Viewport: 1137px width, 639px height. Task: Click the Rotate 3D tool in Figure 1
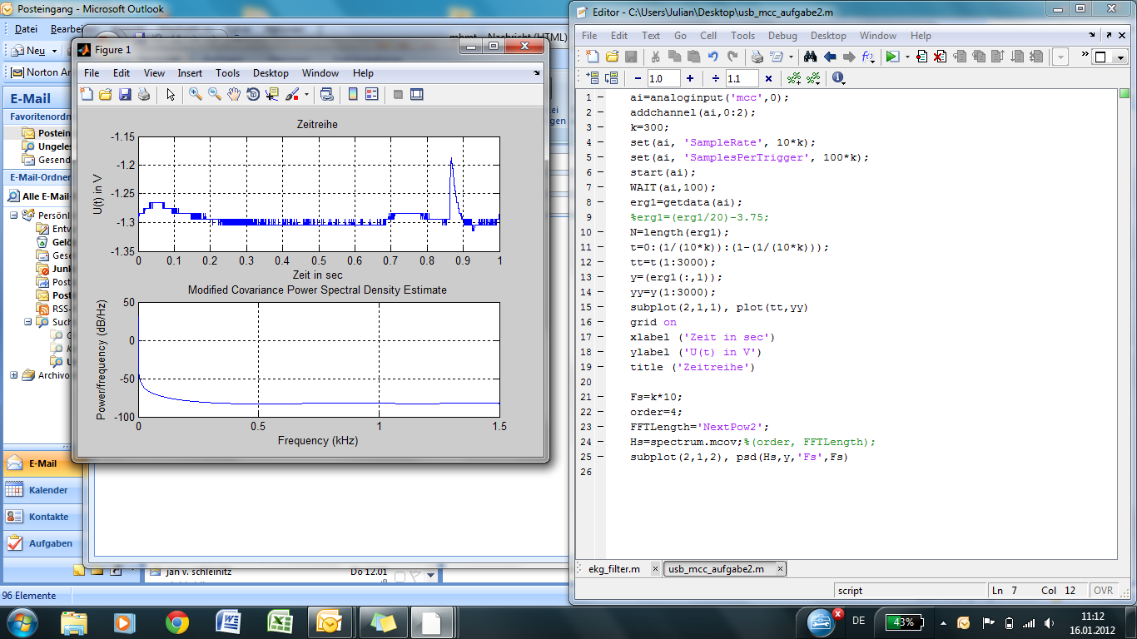(253, 95)
